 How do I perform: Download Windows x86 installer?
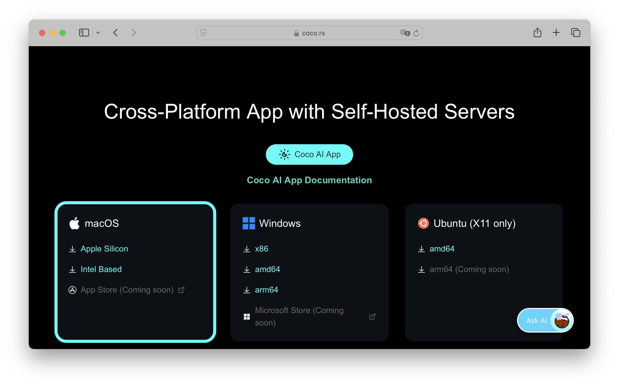click(261, 249)
